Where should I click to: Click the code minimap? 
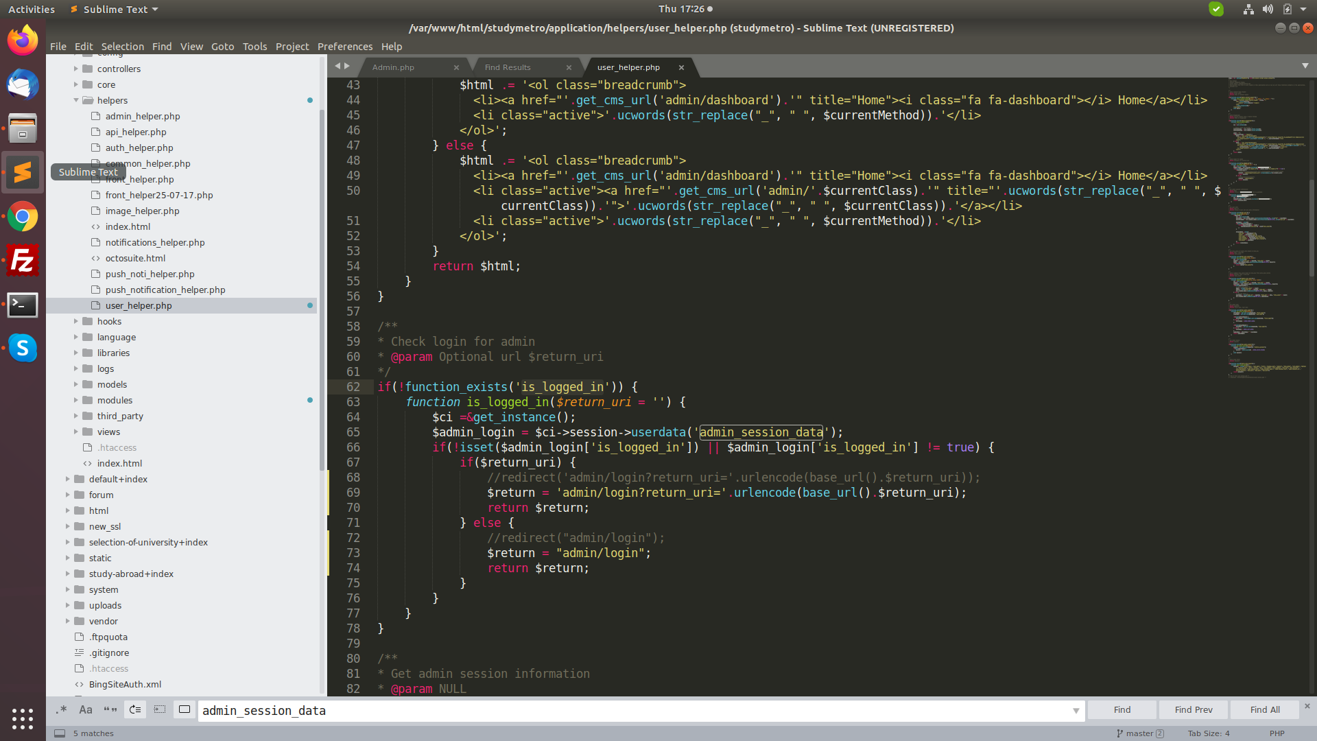[x=1267, y=226]
